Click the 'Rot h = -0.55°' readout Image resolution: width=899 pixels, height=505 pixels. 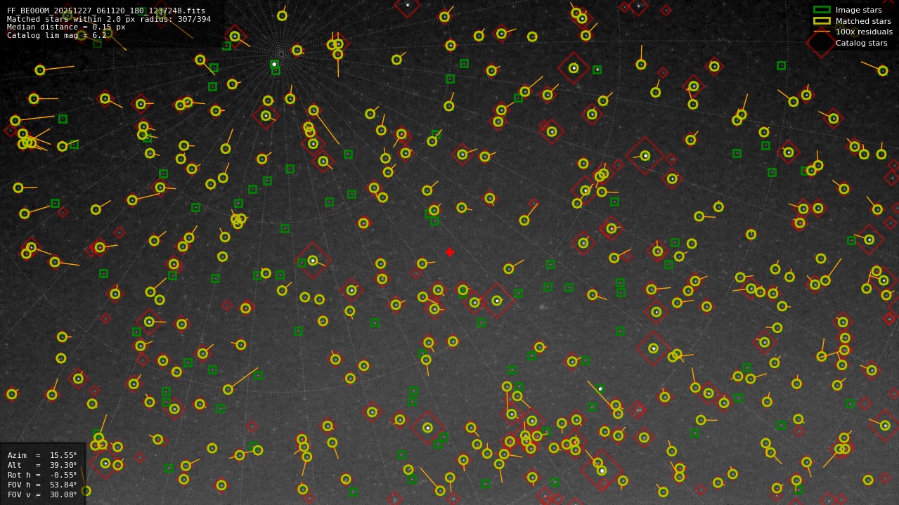coord(42,475)
